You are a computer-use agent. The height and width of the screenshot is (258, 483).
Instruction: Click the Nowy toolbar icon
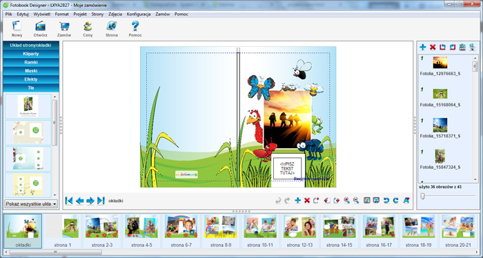tap(17, 26)
